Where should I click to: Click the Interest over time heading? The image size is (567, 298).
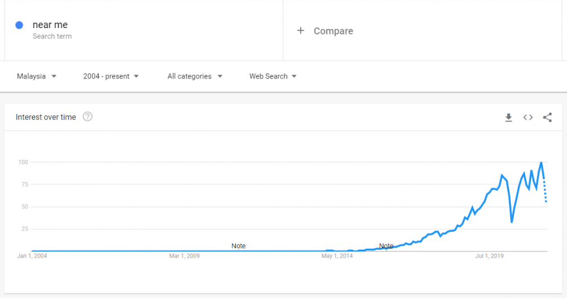click(x=46, y=117)
